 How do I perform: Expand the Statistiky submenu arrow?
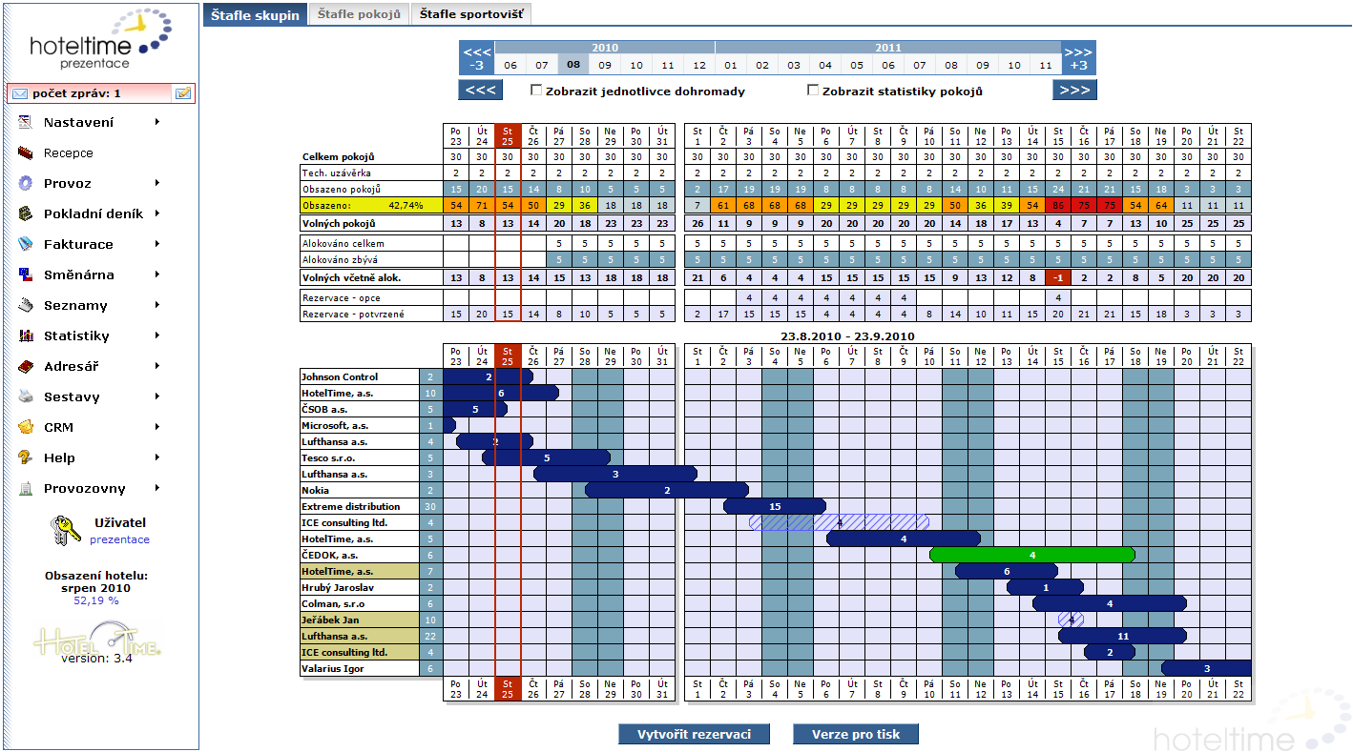(156, 335)
